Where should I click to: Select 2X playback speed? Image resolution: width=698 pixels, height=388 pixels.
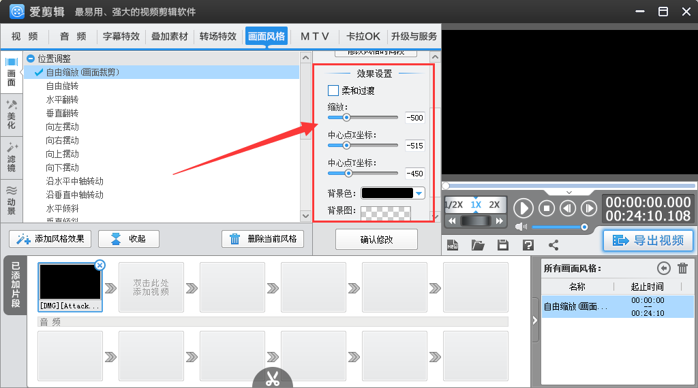pyautogui.click(x=494, y=205)
